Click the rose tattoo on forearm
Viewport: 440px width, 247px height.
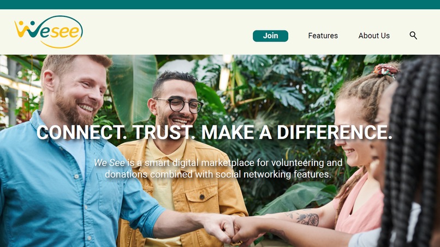click(308, 219)
